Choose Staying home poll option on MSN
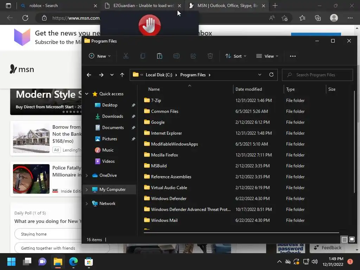This screenshot has width=360, height=270. point(62,234)
